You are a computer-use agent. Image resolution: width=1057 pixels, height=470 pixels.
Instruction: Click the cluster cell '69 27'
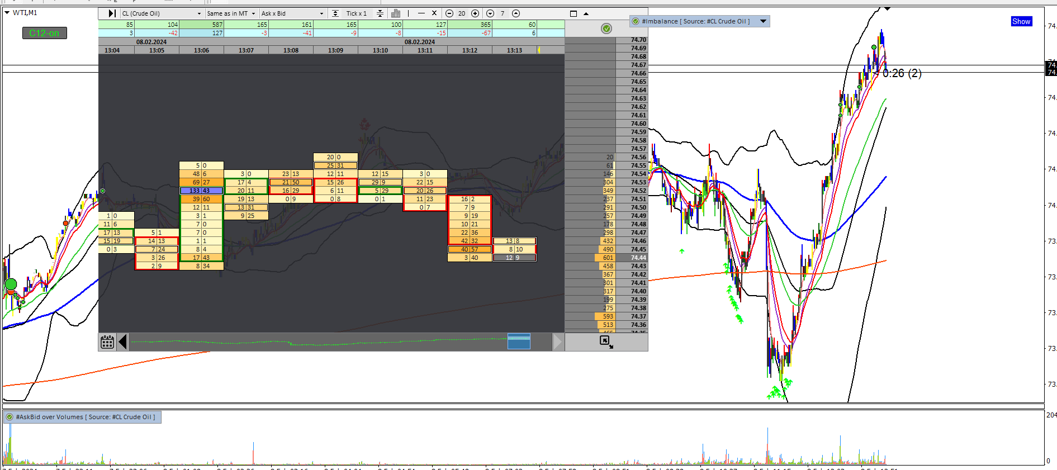[x=201, y=182]
